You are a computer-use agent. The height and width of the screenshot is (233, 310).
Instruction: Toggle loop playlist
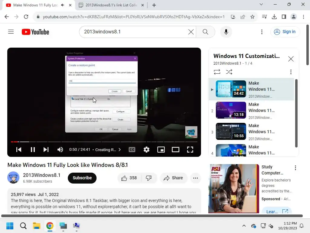217,72
